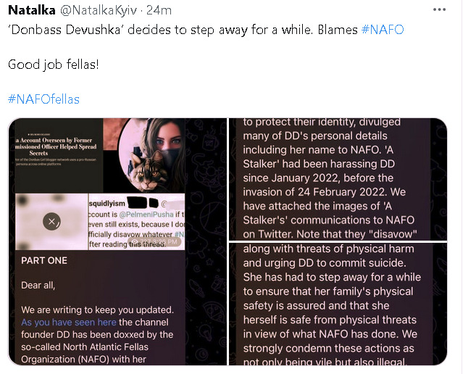Click the circled X icon on blurred image

point(51,222)
